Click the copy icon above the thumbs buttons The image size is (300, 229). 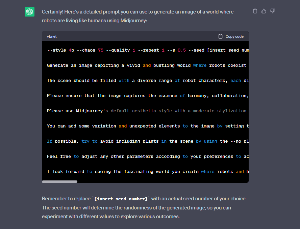pos(255,11)
